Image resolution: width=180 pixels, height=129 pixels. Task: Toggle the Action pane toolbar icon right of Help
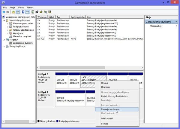[27, 12]
